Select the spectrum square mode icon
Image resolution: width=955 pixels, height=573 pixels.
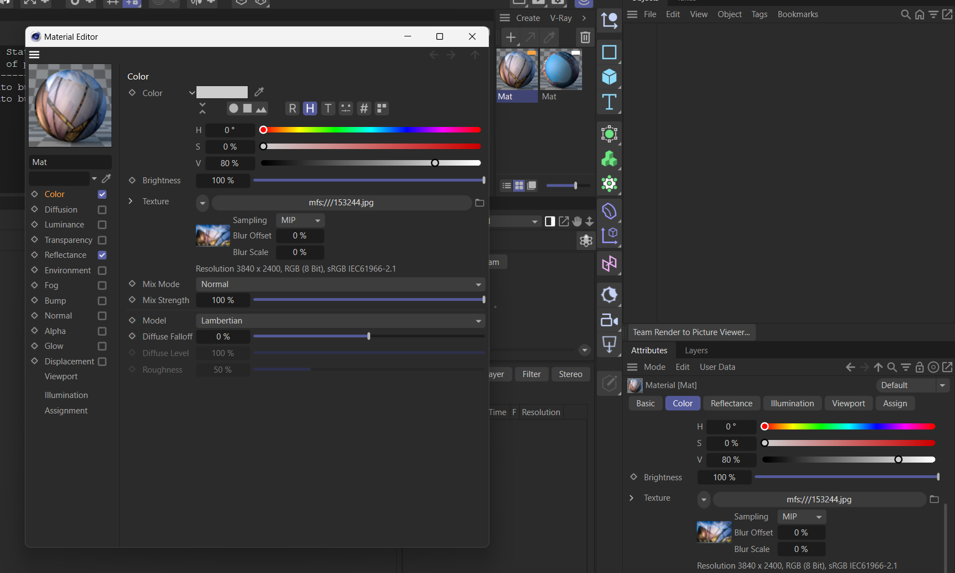[248, 109]
